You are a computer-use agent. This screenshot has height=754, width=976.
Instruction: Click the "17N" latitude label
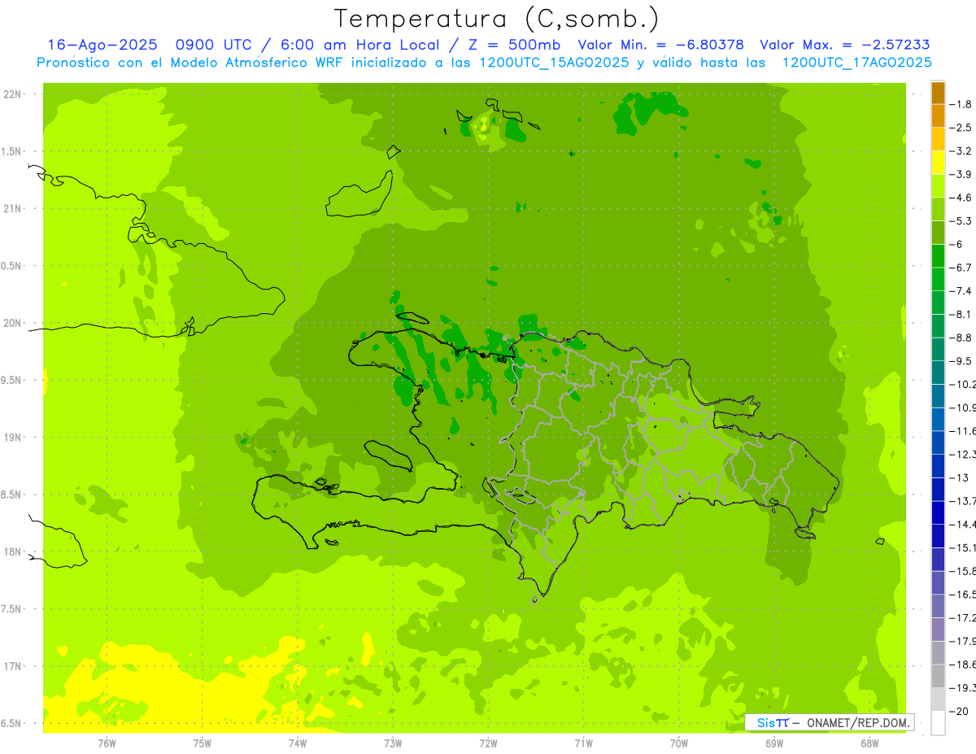[14, 666]
